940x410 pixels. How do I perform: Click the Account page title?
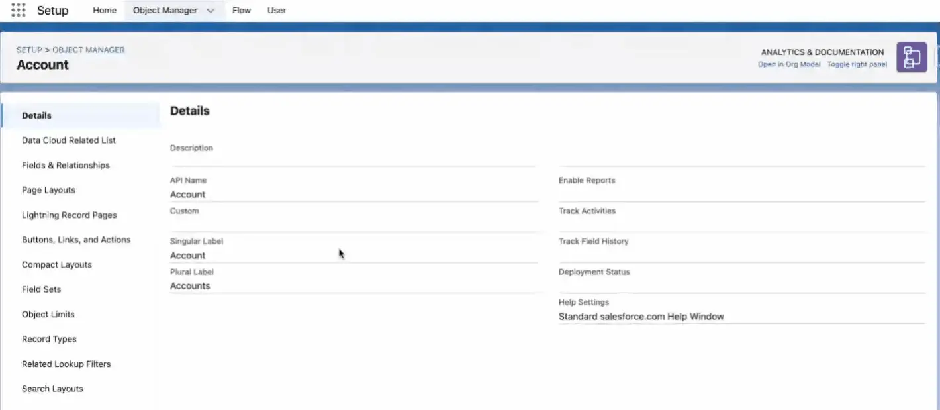click(x=42, y=65)
